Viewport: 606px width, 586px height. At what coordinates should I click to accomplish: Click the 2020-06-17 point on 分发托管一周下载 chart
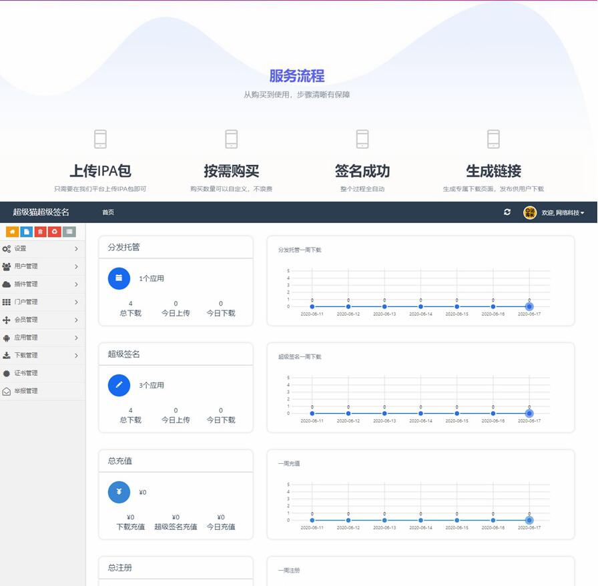[x=529, y=306]
